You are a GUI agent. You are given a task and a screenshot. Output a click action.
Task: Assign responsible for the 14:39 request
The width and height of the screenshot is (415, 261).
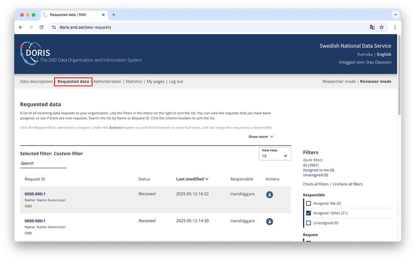269,221
